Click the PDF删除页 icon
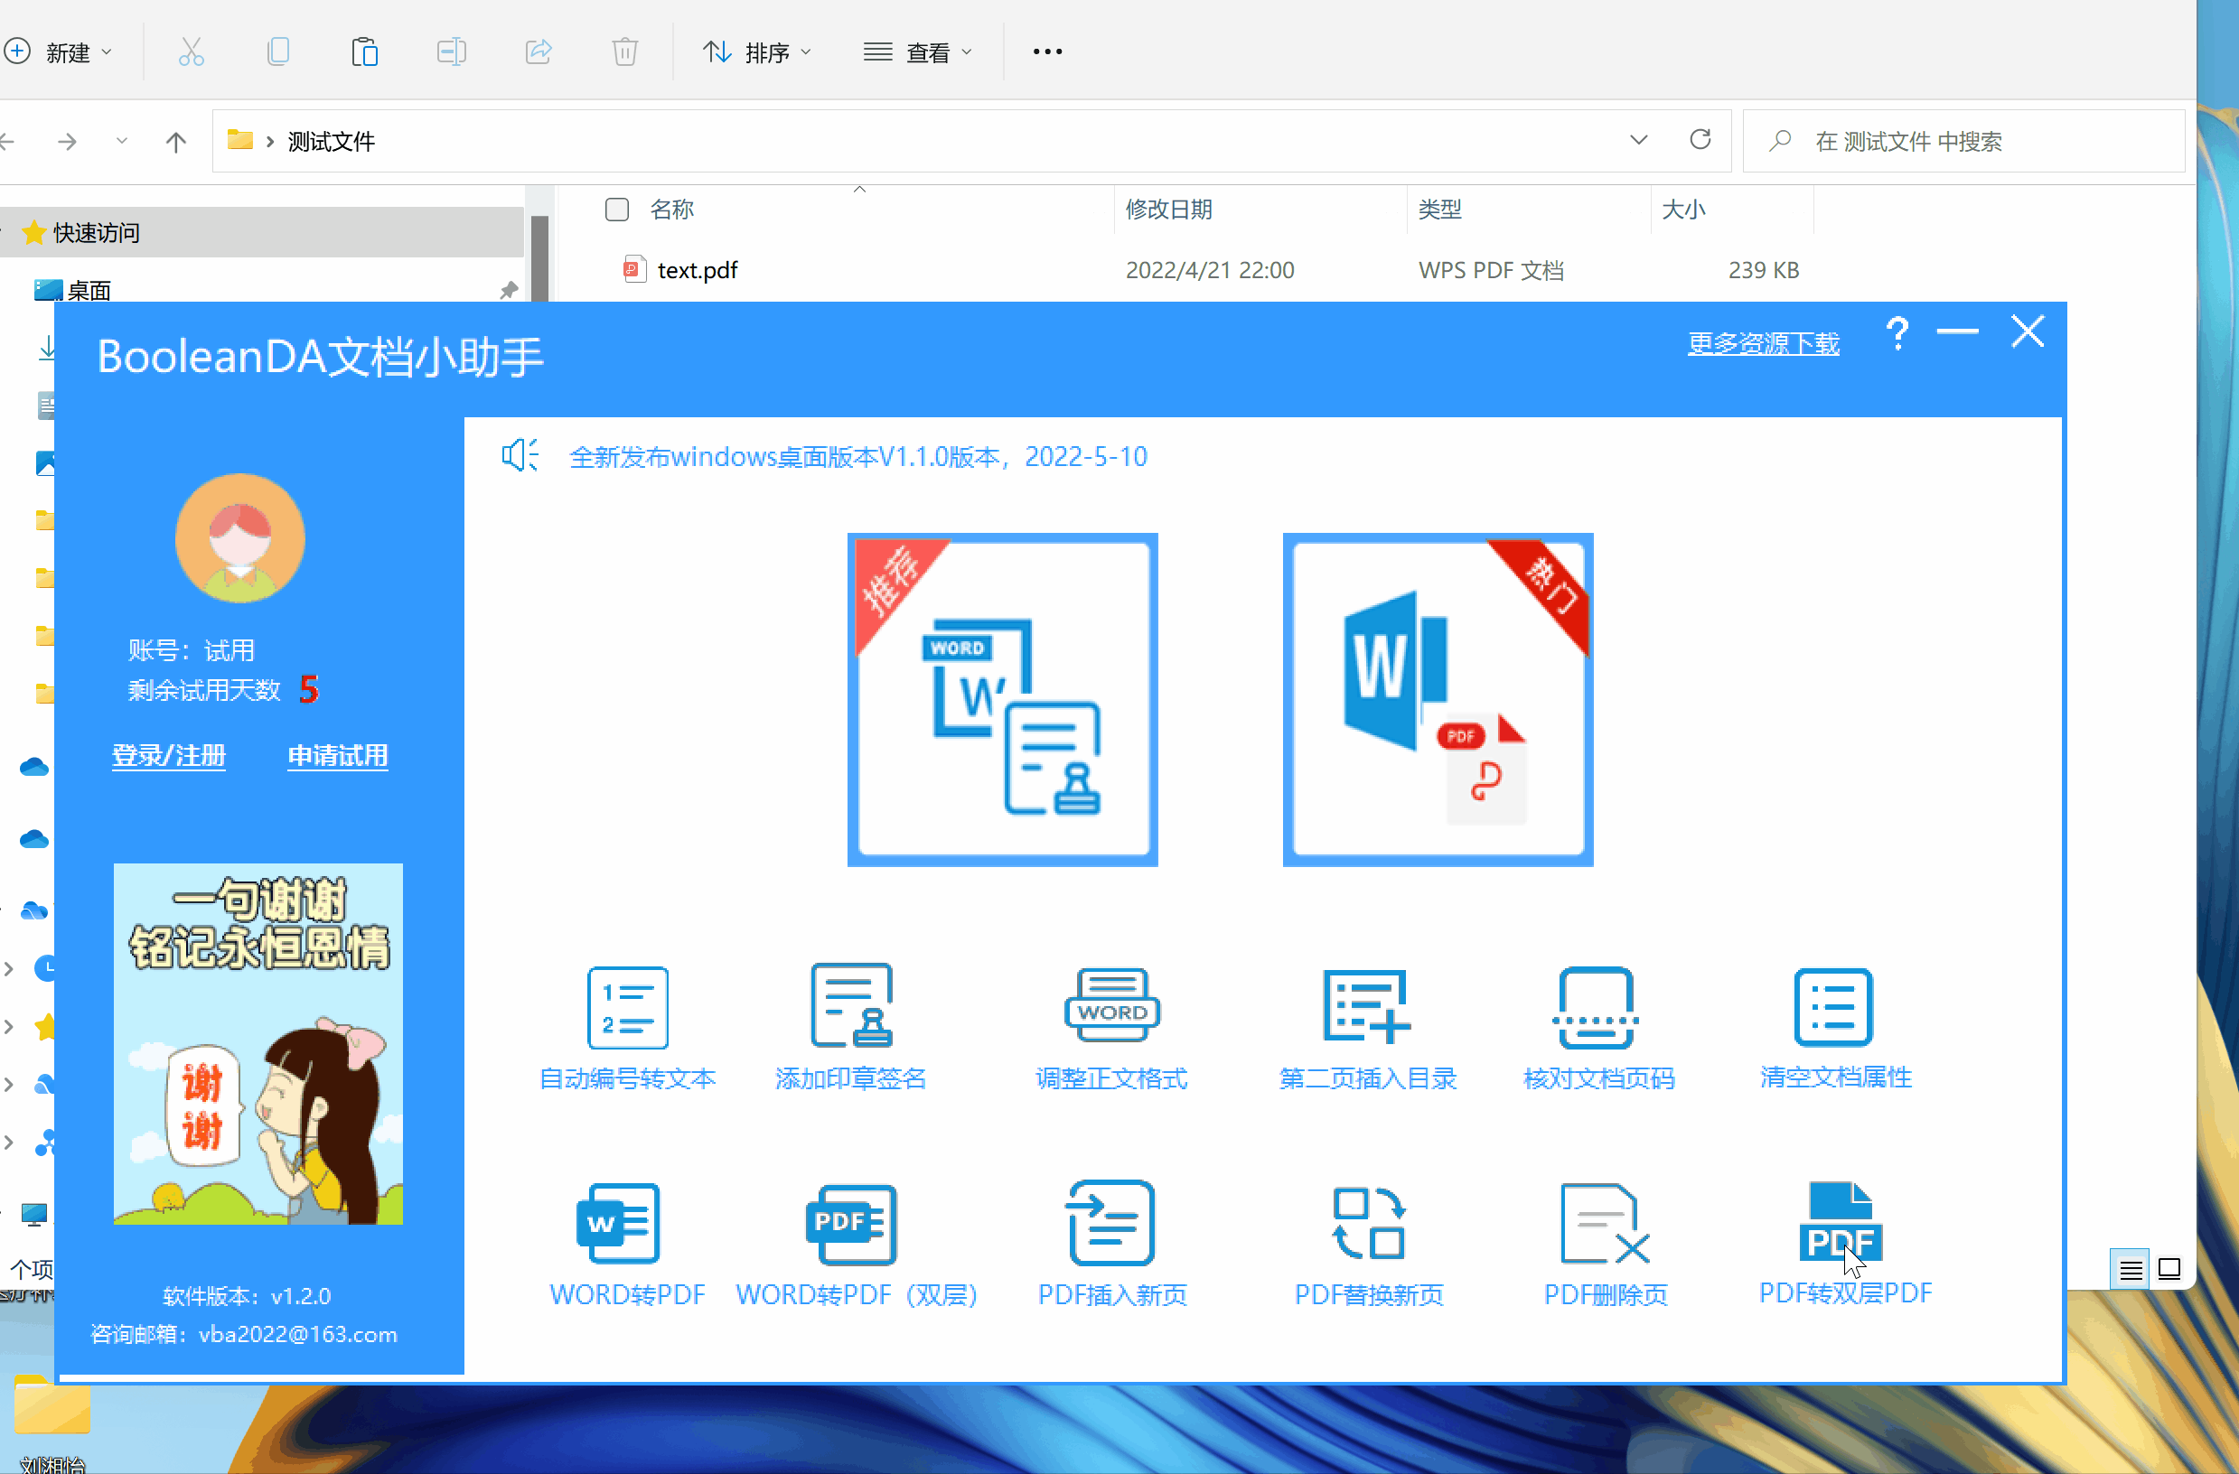The width and height of the screenshot is (2239, 1474). 1604,1223
